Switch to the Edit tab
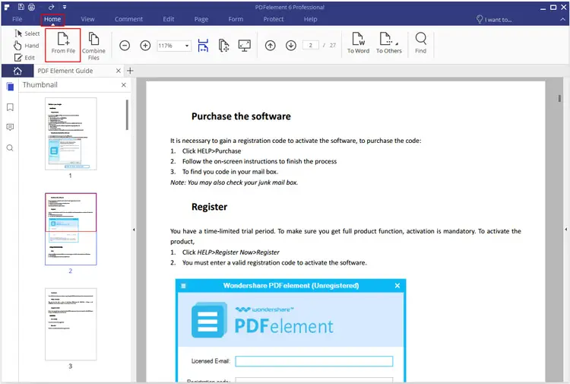Viewport: 570px width, 384px height. click(168, 19)
